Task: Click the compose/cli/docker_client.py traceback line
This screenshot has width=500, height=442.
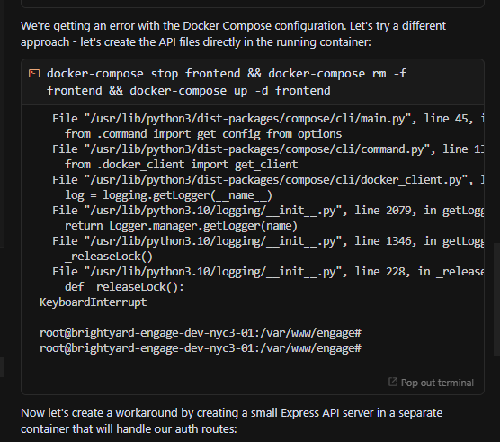Action: click(x=268, y=180)
